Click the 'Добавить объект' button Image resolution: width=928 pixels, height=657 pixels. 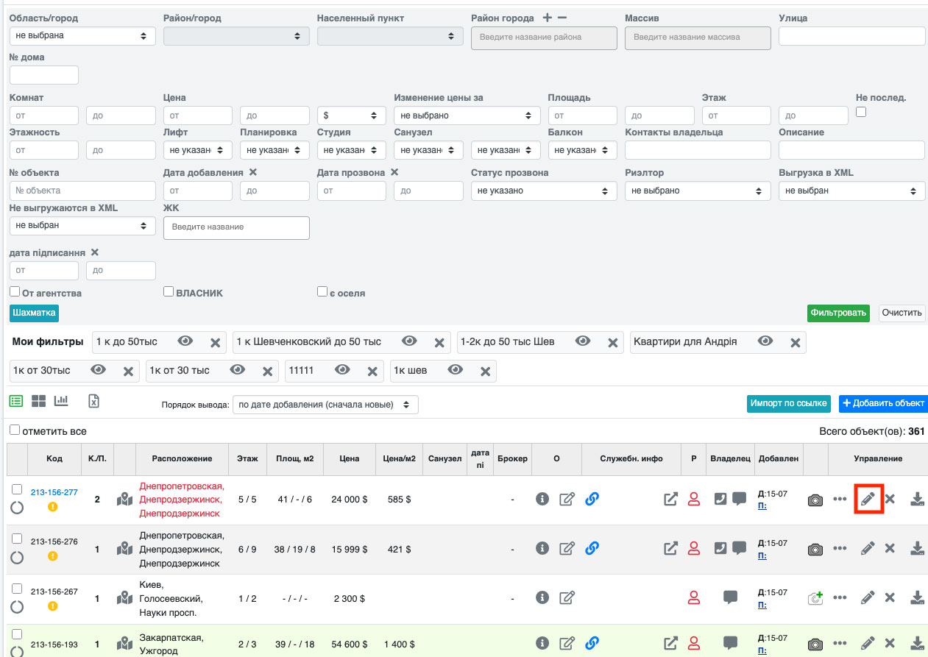click(x=883, y=403)
